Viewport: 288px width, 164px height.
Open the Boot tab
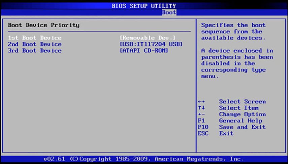[x=169, y=12]
